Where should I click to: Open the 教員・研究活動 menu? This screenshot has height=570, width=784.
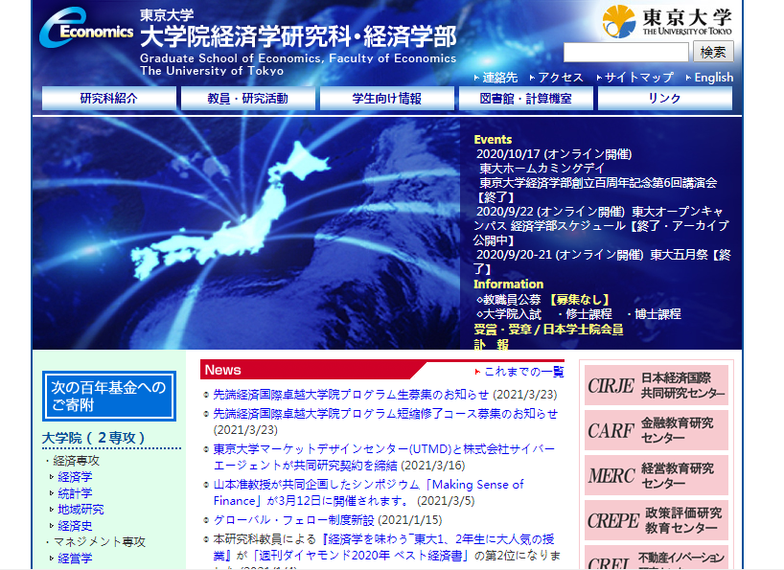pyautogui.click(x=248, y=98)
